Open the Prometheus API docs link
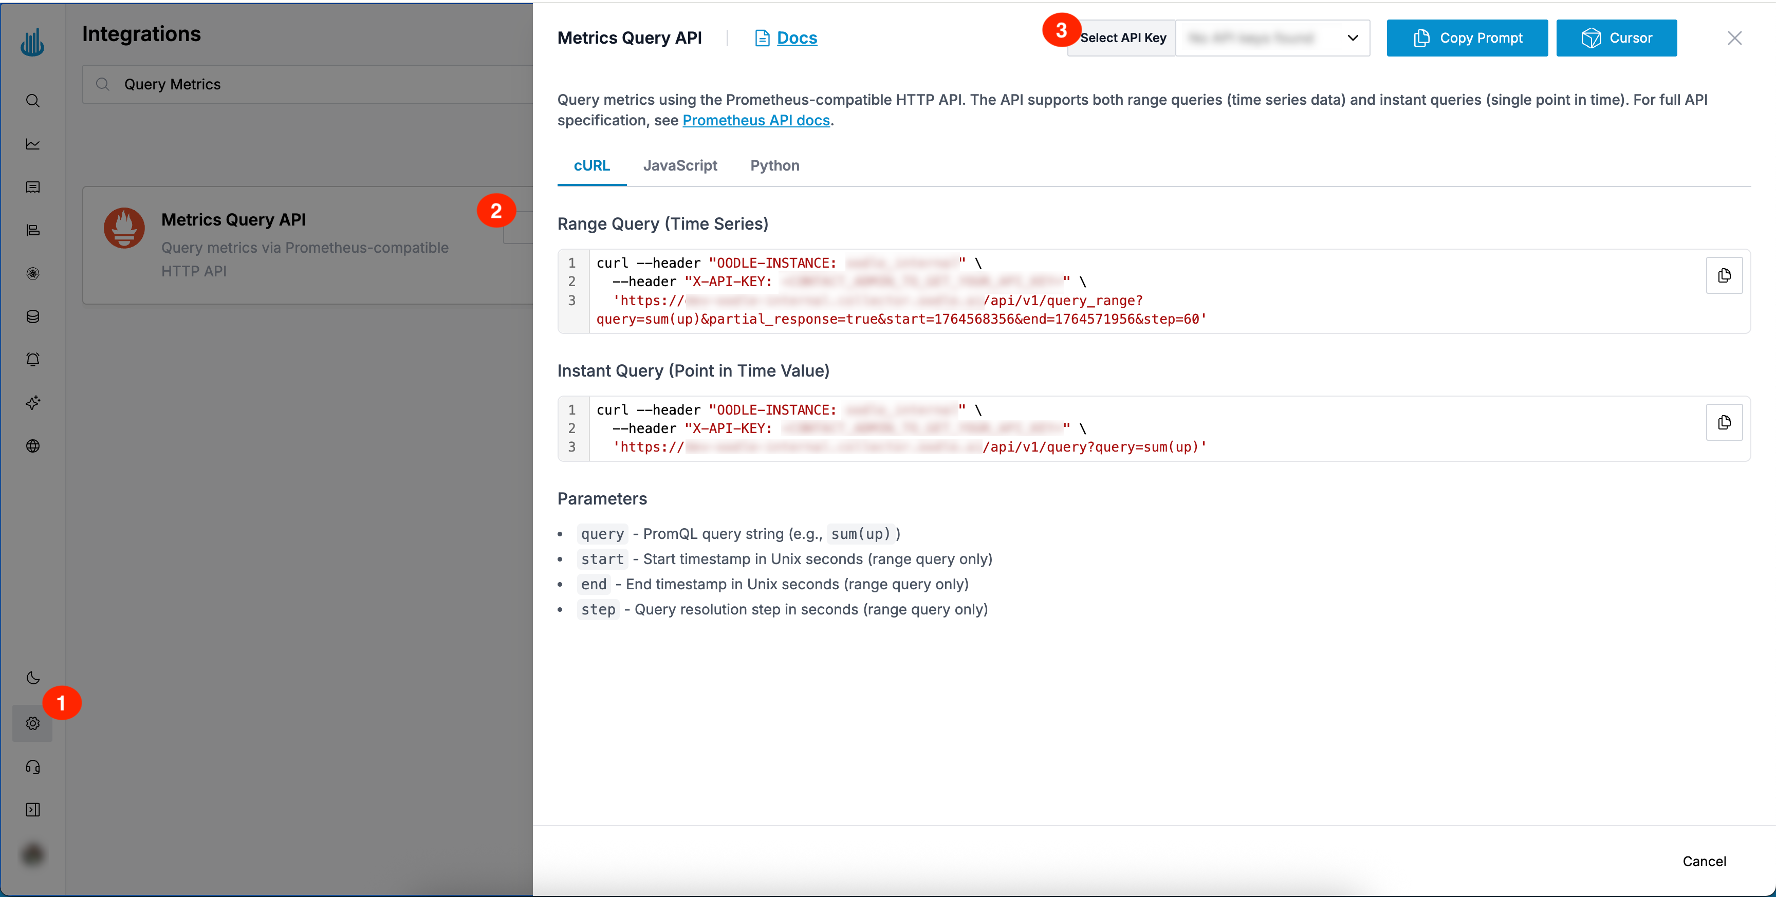 pos(755,120)
